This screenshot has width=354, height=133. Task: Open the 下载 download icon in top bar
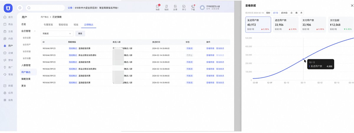click(x=193, y=7)
